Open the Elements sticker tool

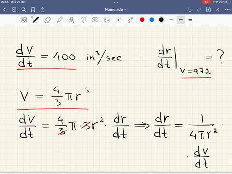click(x=95, y=20)
